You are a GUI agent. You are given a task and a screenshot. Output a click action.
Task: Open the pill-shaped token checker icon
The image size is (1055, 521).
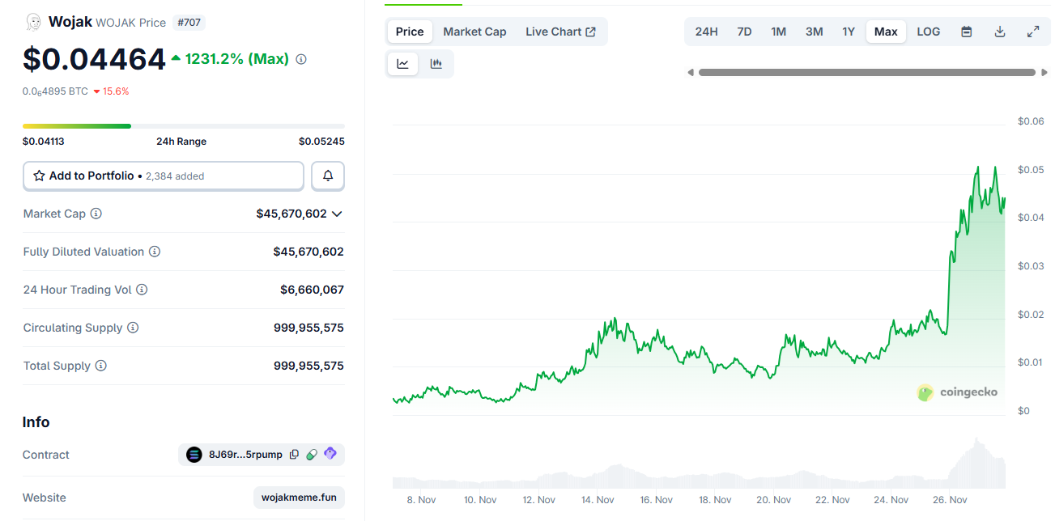tap(312, 455)
